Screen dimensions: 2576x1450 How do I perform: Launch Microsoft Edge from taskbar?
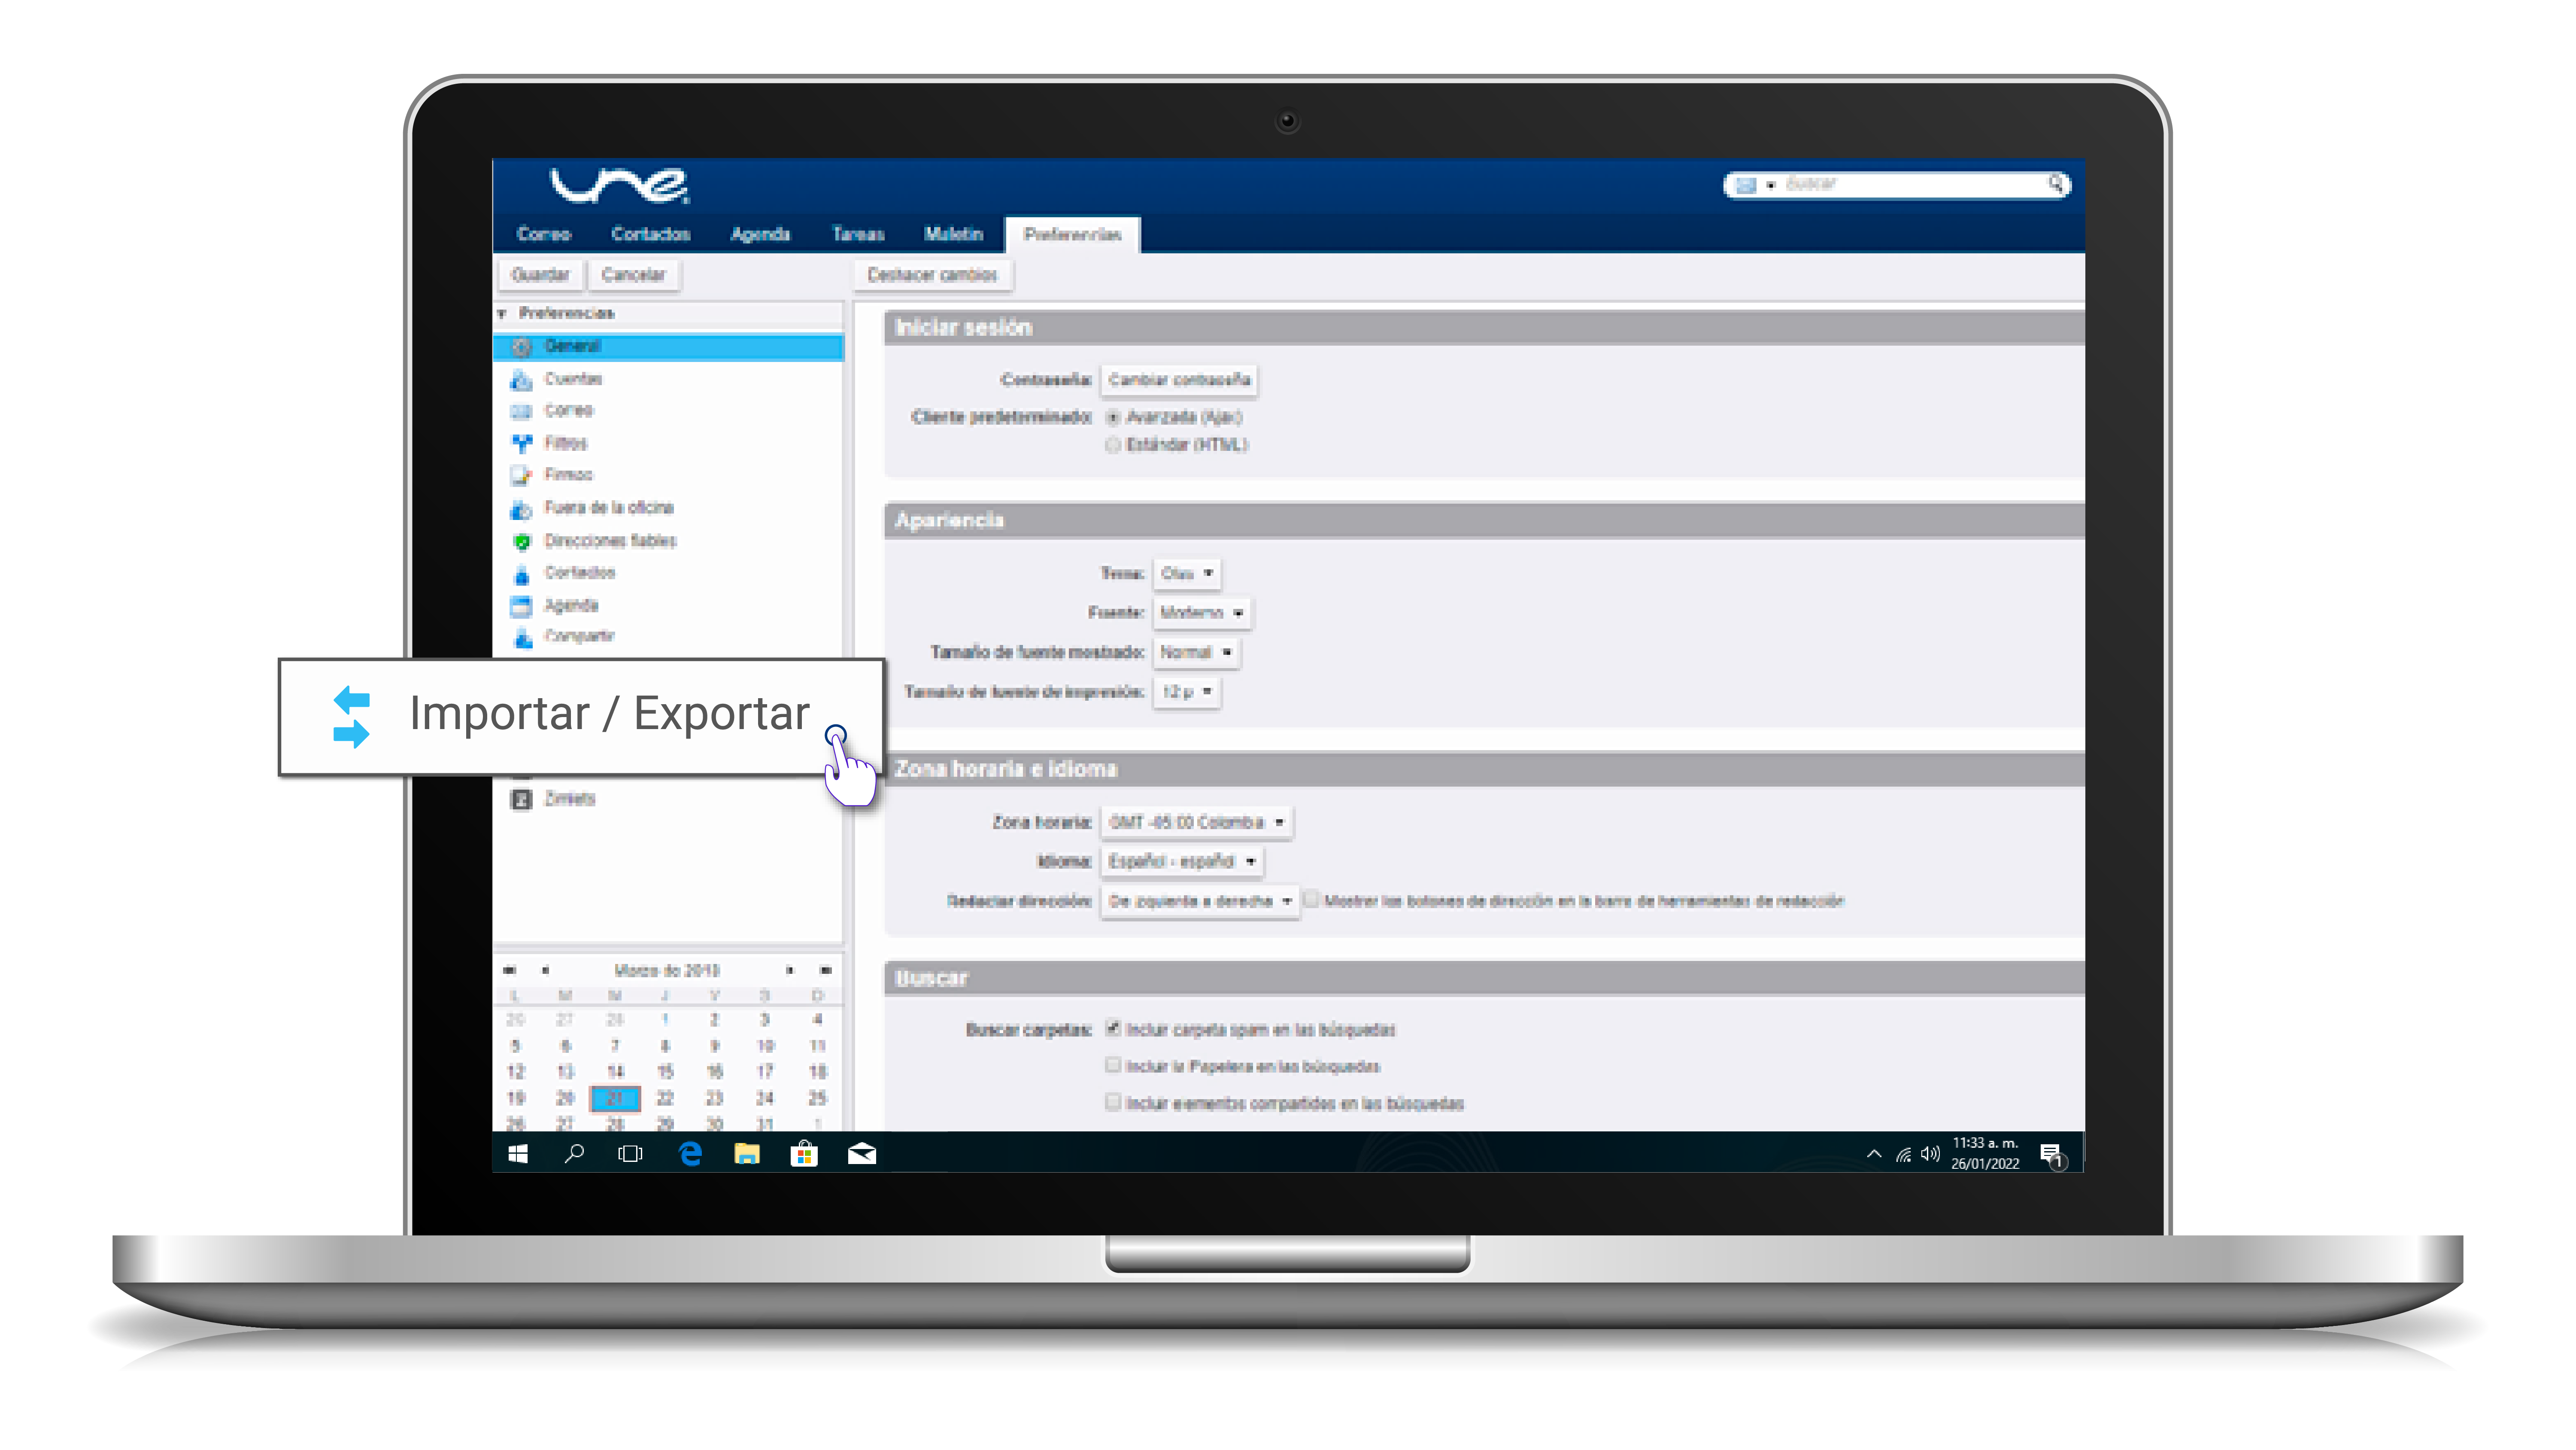click(689, 1154)
